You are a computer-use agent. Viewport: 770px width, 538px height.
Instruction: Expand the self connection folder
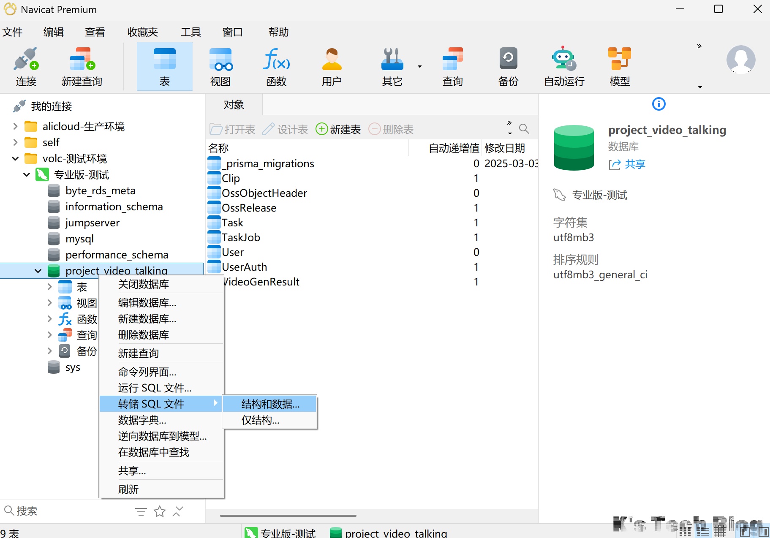click(x=15, y=142)
